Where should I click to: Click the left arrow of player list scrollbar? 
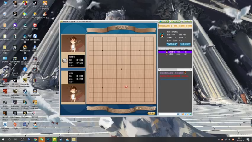coord(159,69)
